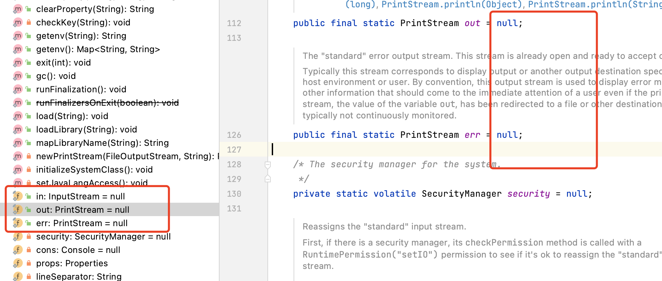Click the field icon next to cons: Console

point(18,250)
